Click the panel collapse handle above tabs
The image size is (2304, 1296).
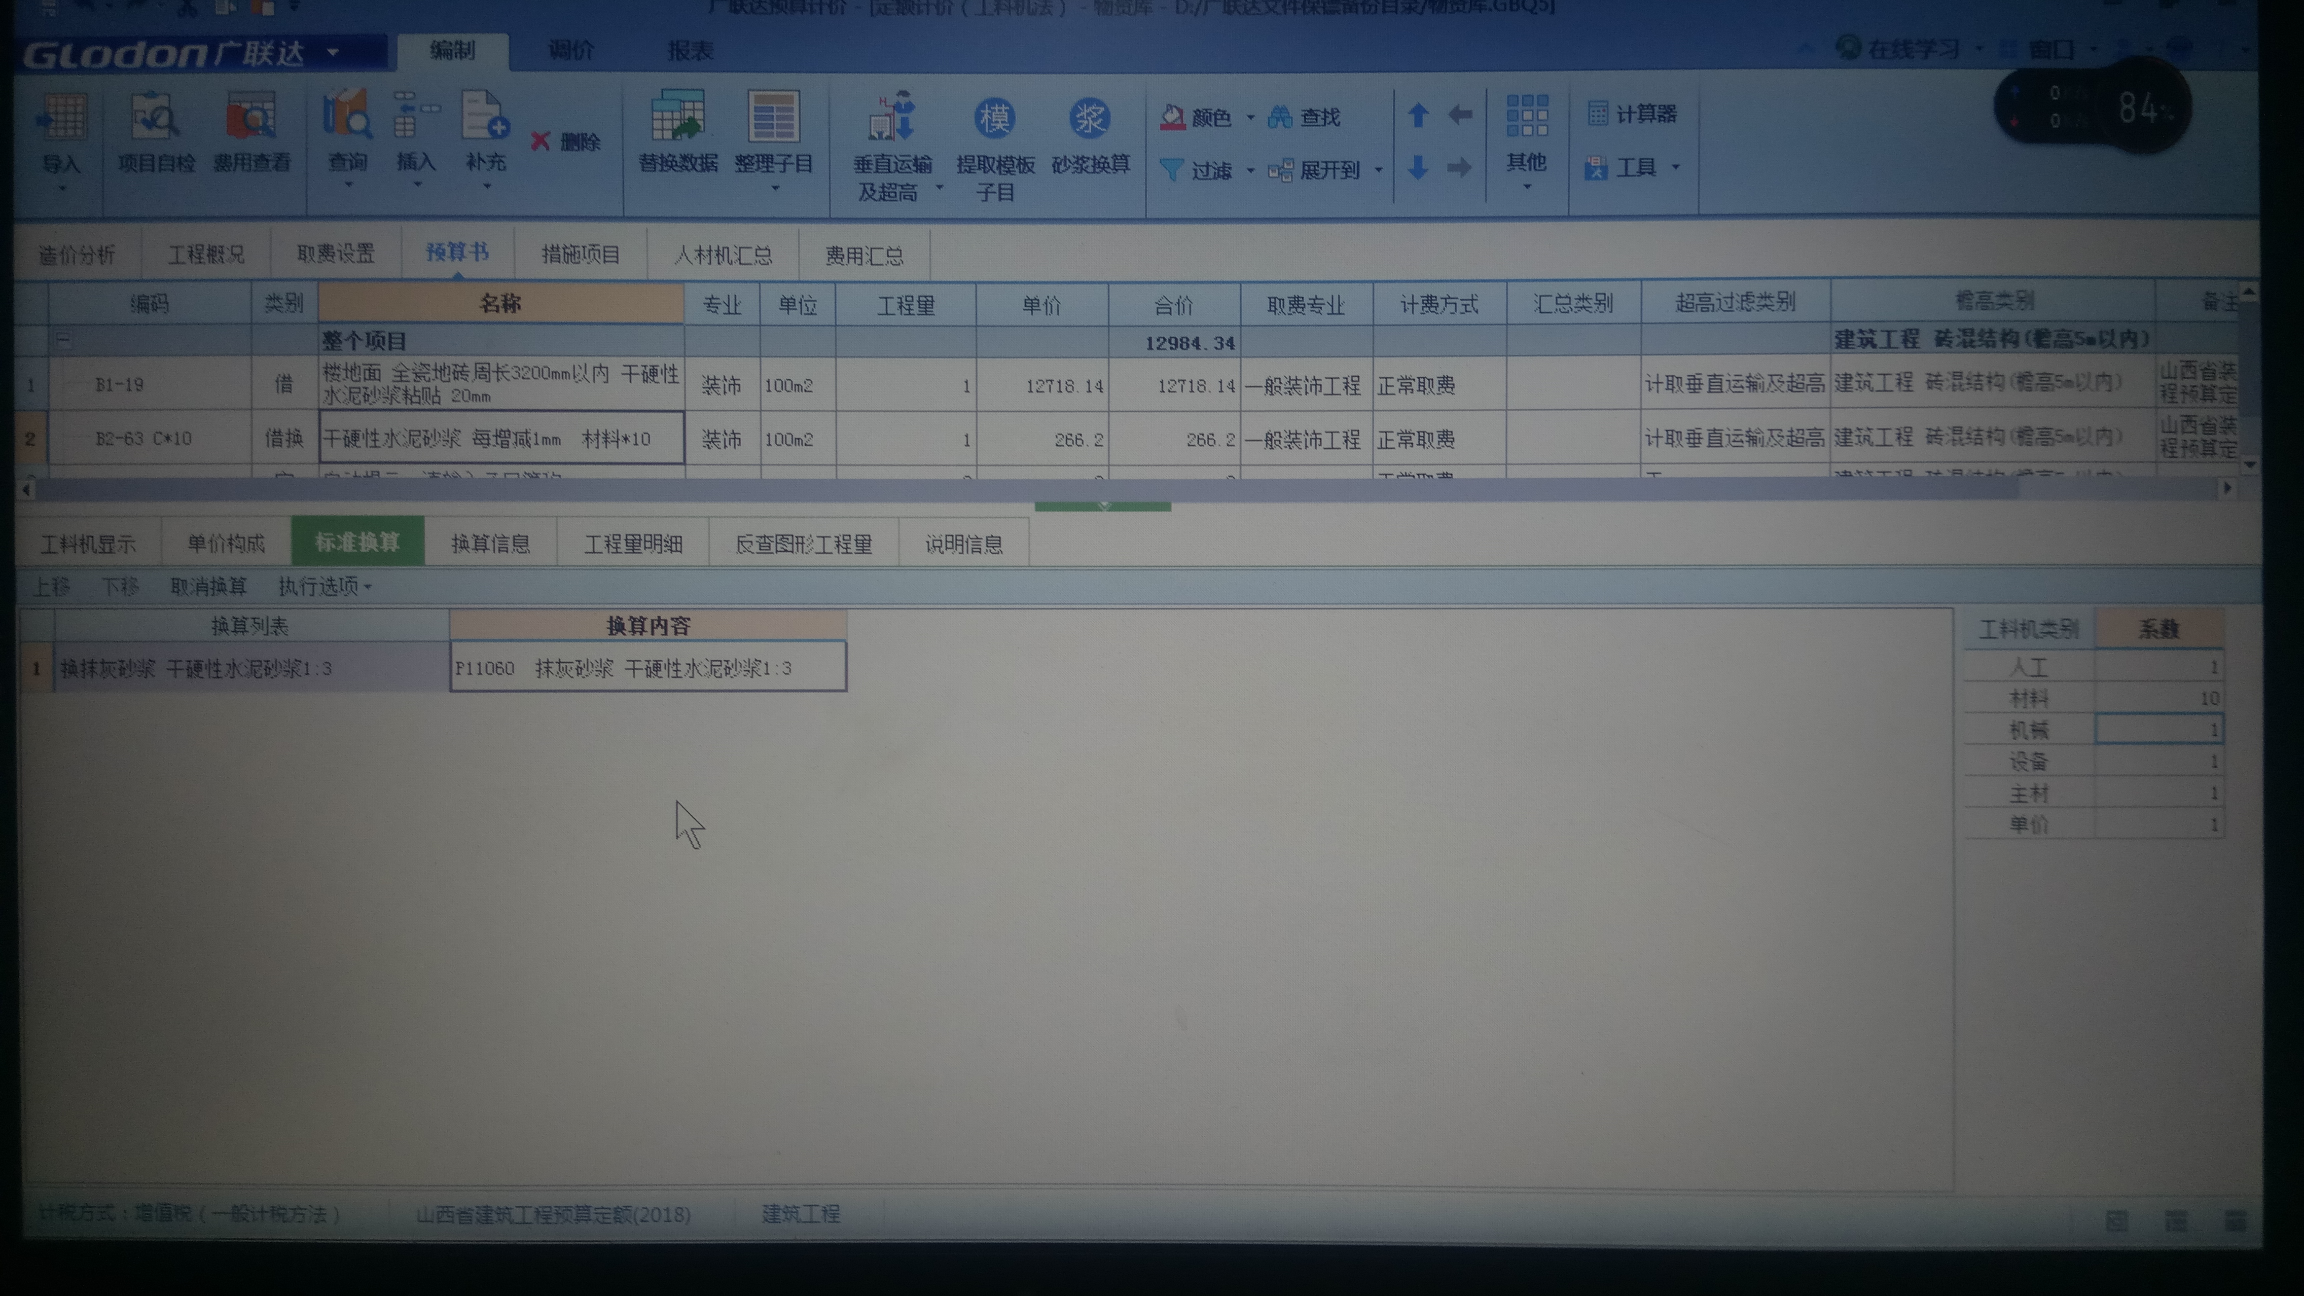click(x=1103, y=506)
